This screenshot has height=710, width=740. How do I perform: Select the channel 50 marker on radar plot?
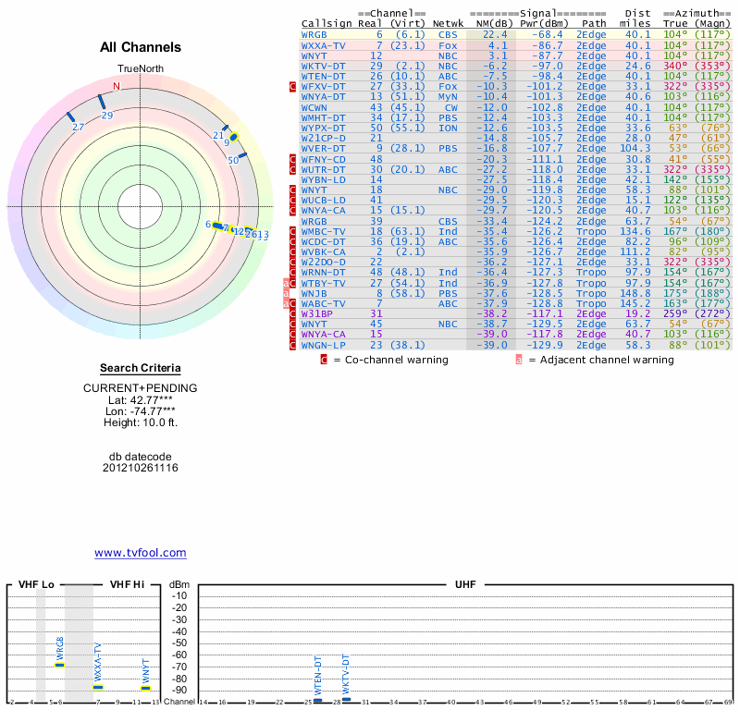pyautogui.click(x=242, y=154)
